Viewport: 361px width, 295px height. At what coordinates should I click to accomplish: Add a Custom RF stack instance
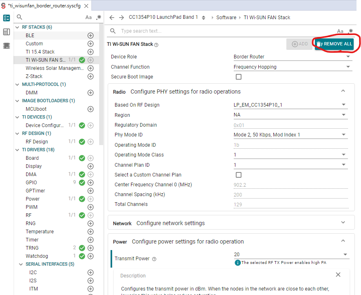[x=91, y=44]
